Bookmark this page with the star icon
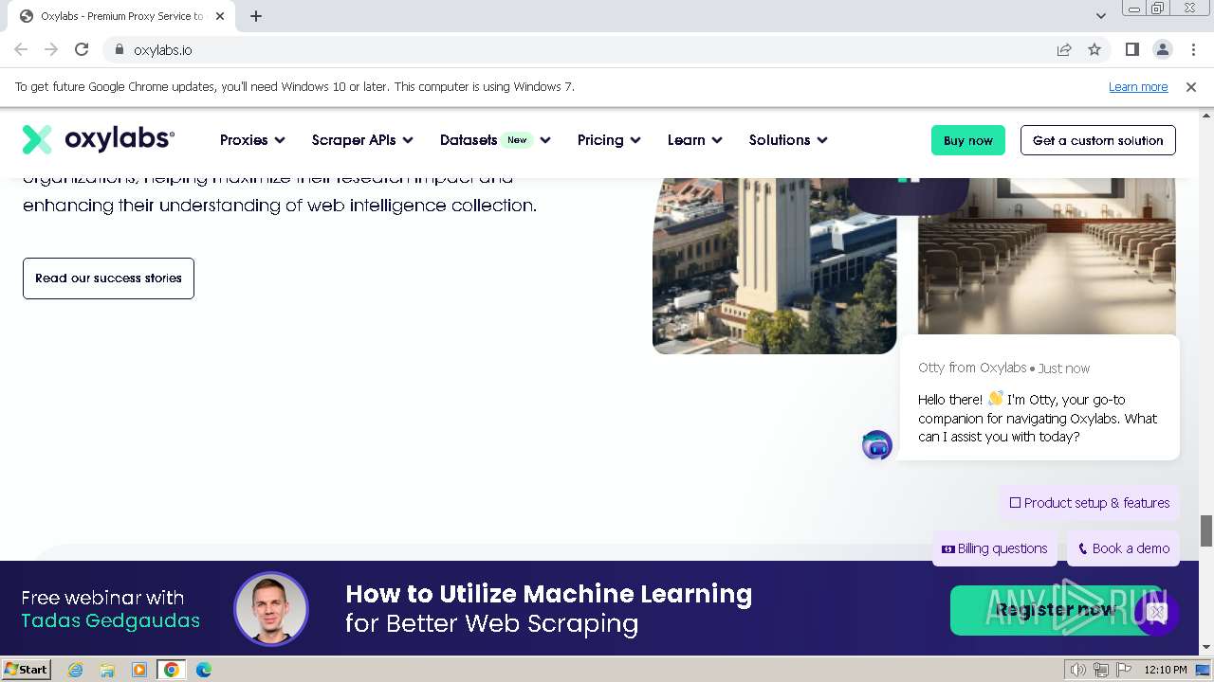 pyautogui.click(x=1094, y=49)
